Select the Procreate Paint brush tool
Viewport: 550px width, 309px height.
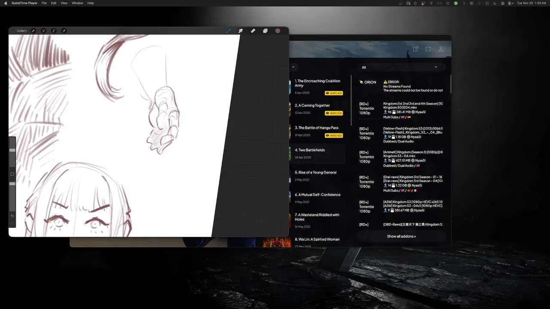click(x=229, y=31)
